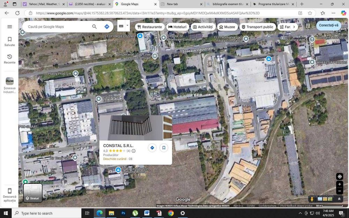349x218 pixels.
Task: Select the Dako Distribution marker
Action: coord(118,170)
